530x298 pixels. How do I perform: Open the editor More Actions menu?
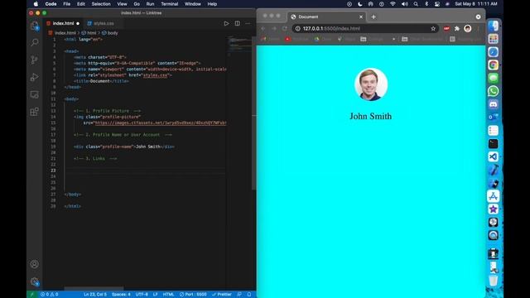point(248,23)
